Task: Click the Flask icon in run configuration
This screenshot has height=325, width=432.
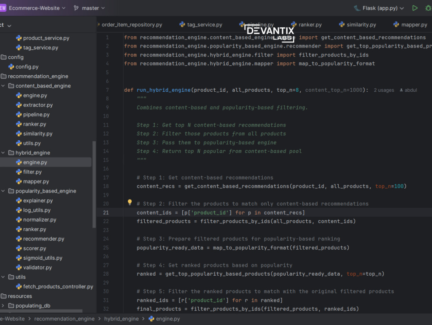Action: (357, 8)
